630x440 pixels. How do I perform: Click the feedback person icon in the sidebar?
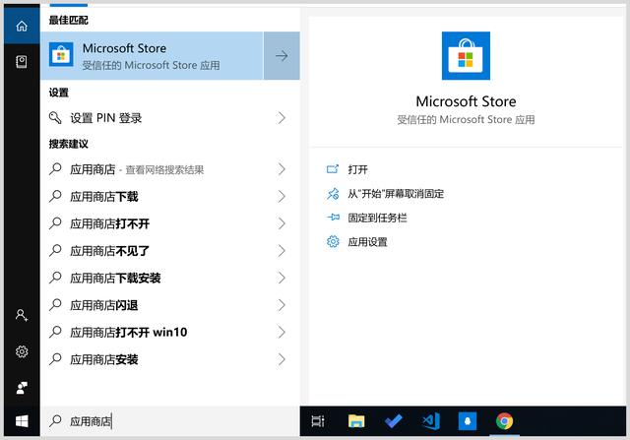pyautogui.click(x=22, y=388)
